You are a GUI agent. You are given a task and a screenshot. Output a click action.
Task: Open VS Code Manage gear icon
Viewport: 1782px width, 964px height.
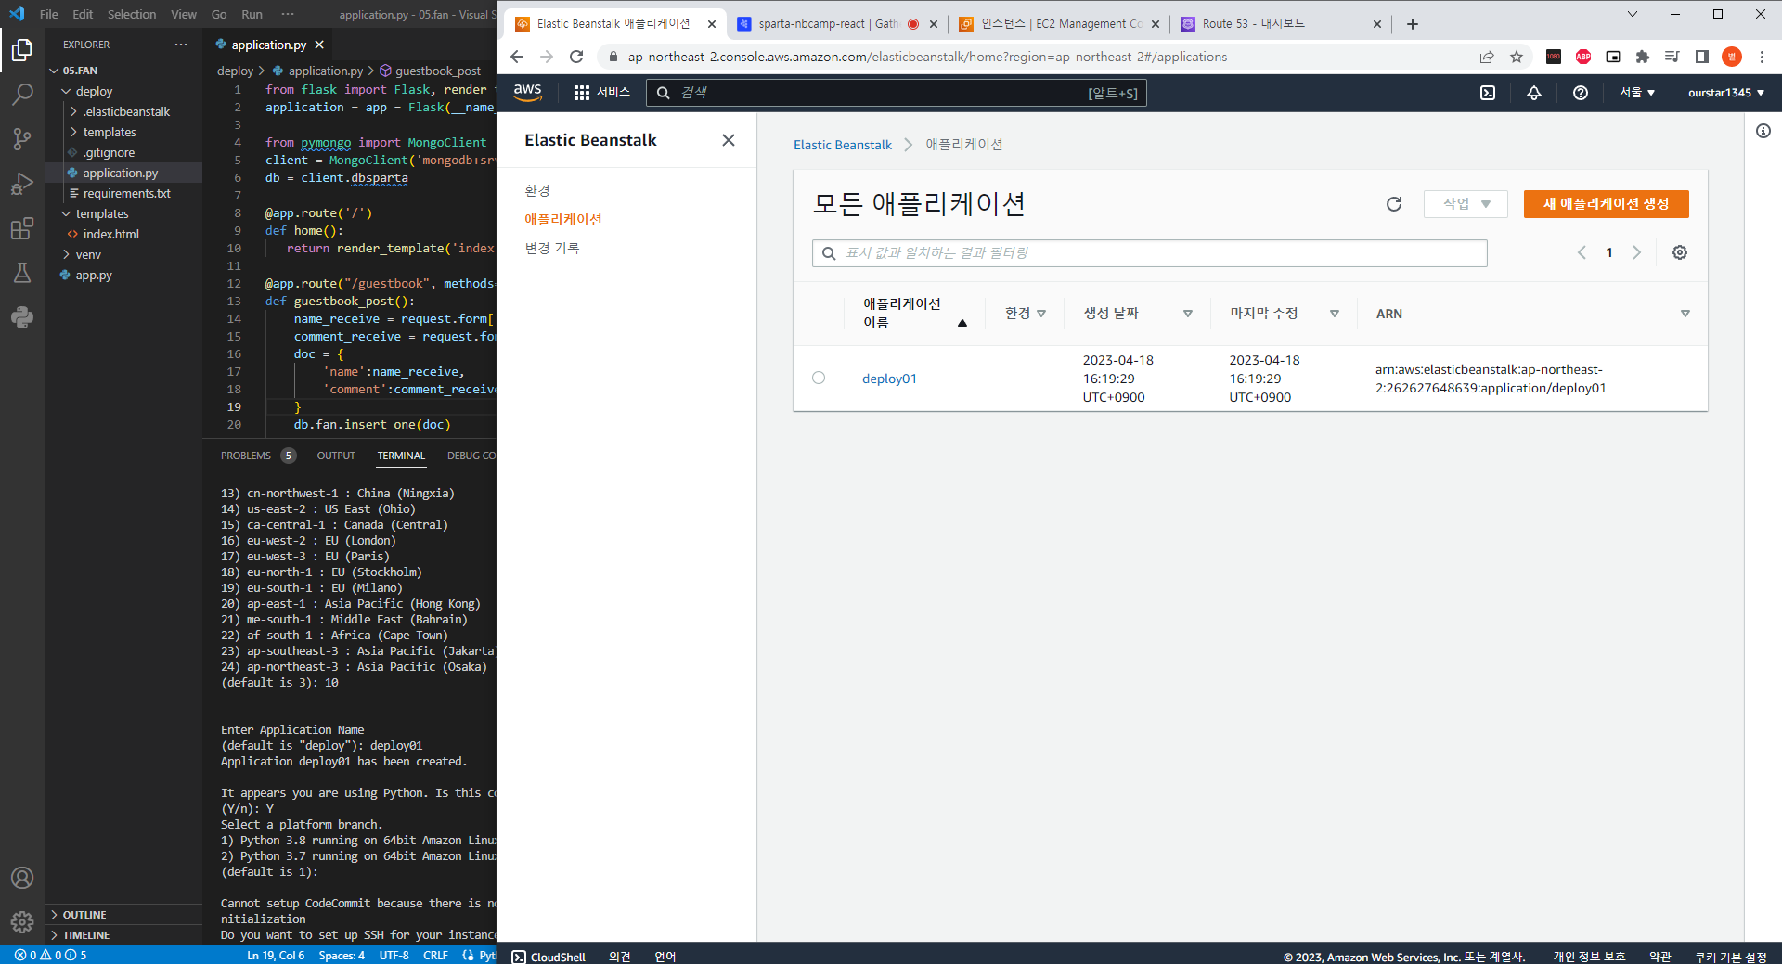pyautogui.click(x=22, y=922)
